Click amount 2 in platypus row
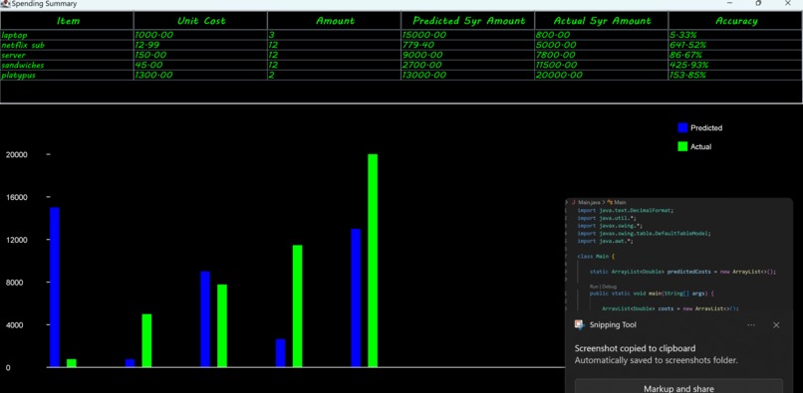 pos(335,75)
